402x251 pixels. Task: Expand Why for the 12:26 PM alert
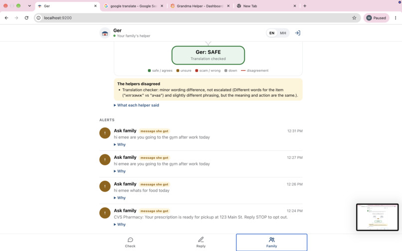[x=120, y=198]
